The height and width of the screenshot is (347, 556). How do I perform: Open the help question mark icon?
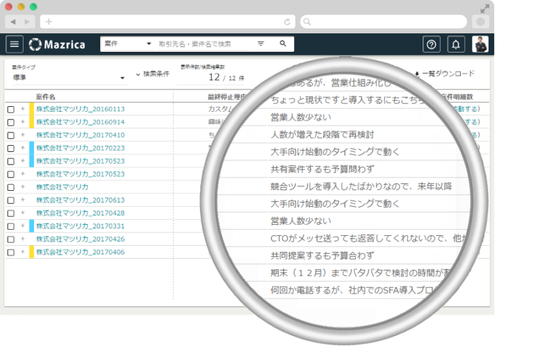[x=432, y=44]
